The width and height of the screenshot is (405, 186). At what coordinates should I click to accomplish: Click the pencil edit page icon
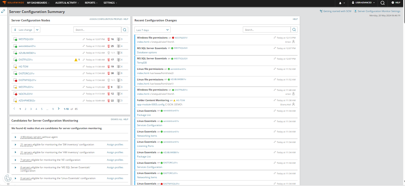pos(3,11)
